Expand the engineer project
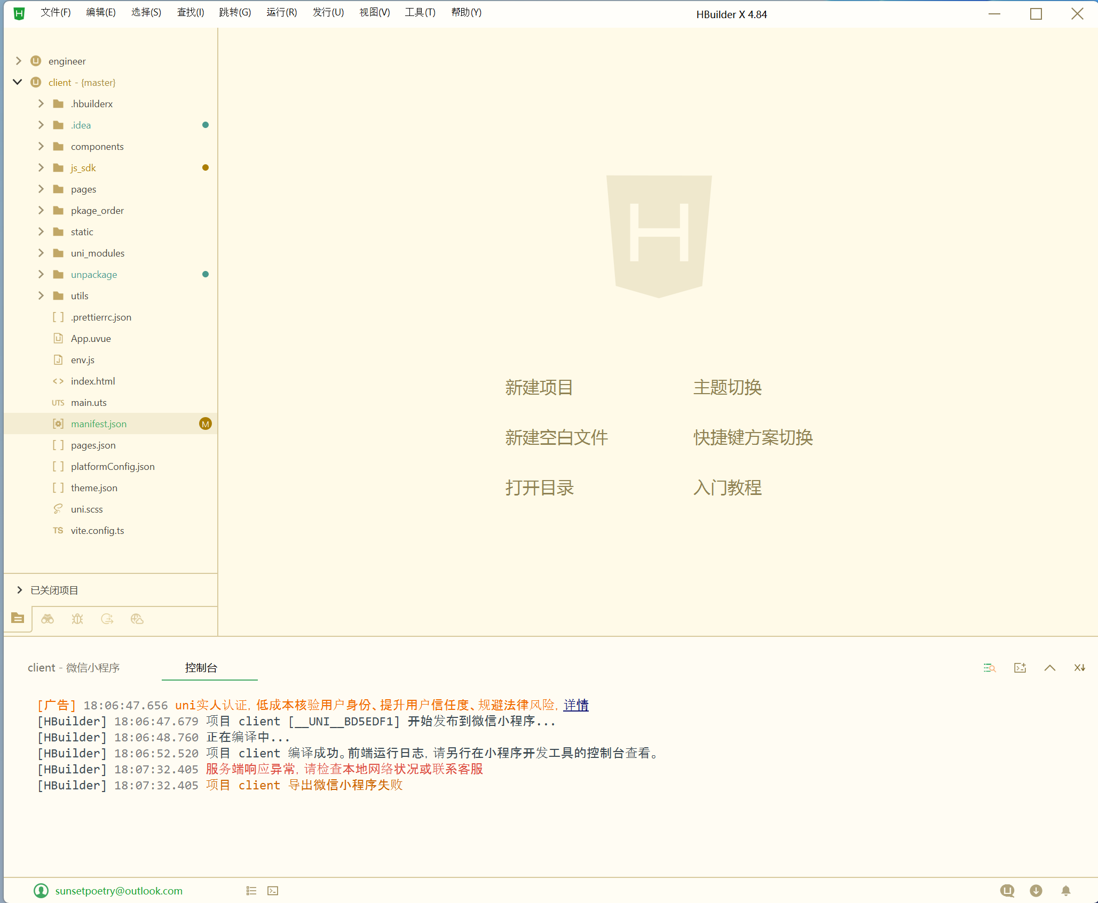Screen dimensions: 1098x903 click(19, 61)
